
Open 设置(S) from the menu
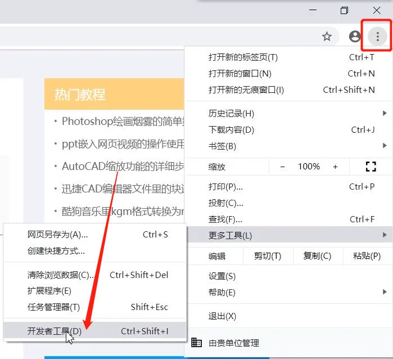click(x=288, y=276)
